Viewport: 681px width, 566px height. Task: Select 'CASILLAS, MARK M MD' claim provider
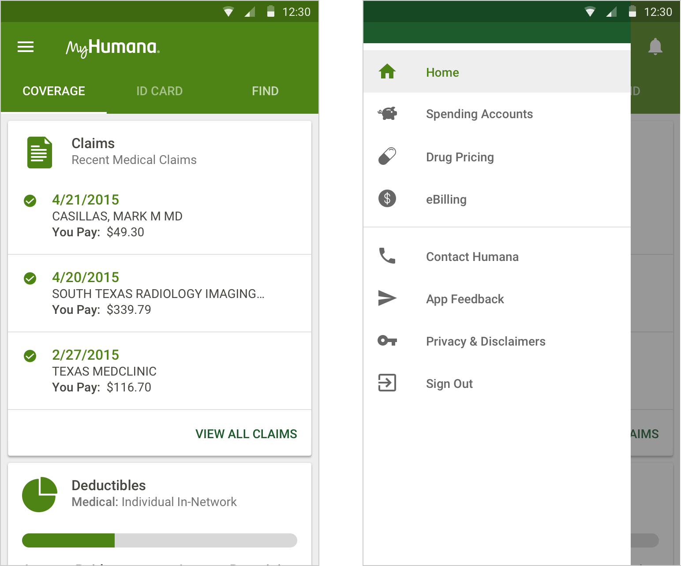pyautogui.click(x=117, y=216)
